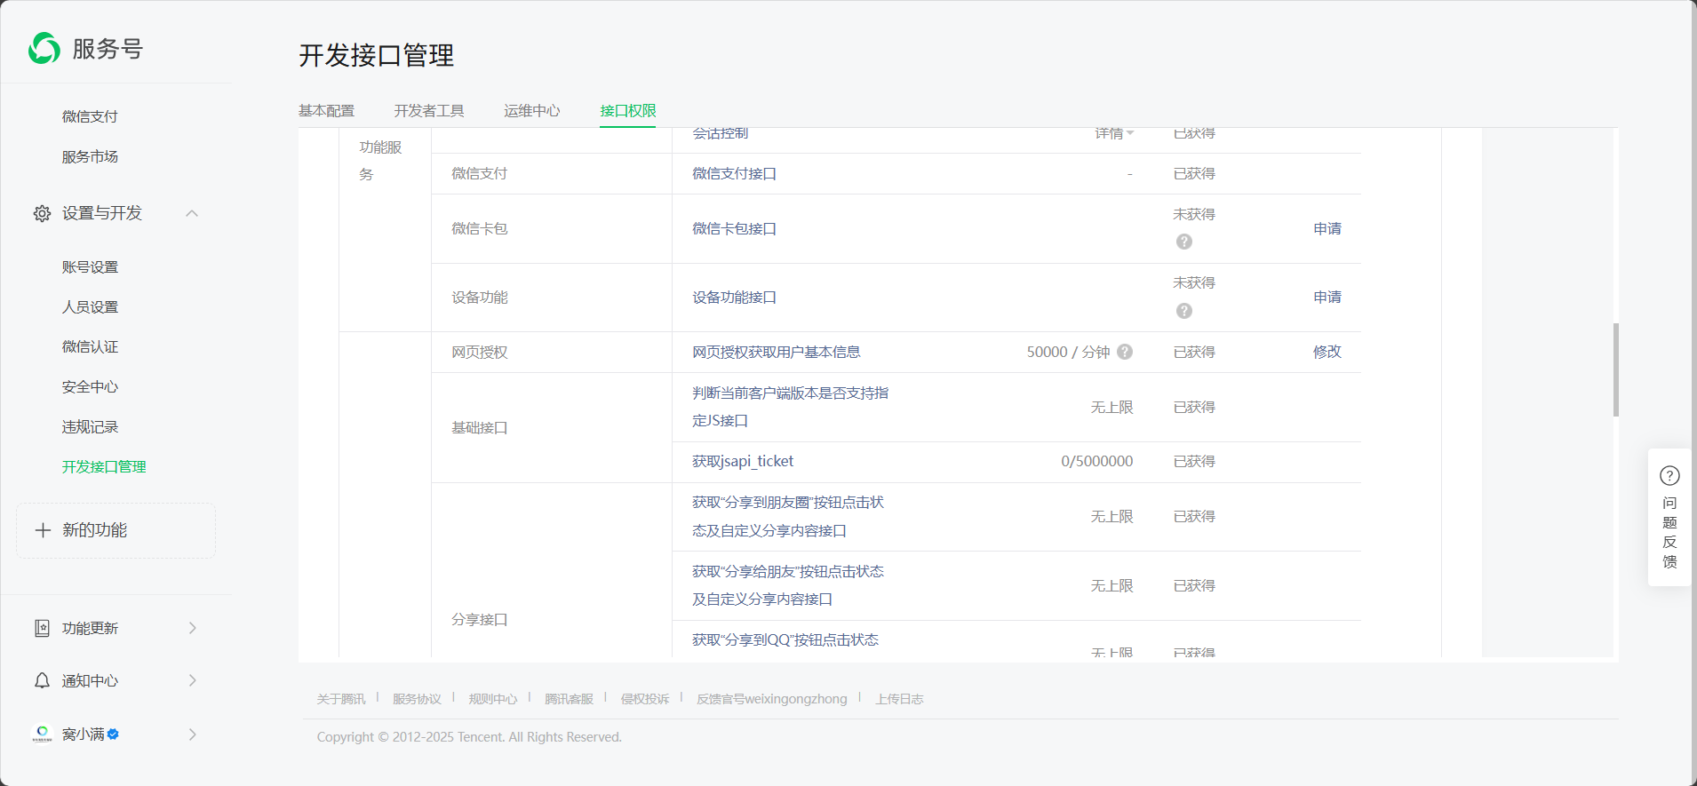The image size is (1697, 786).
Task: Open the 窝小满 account arrow
Action: tap(193, 734)
